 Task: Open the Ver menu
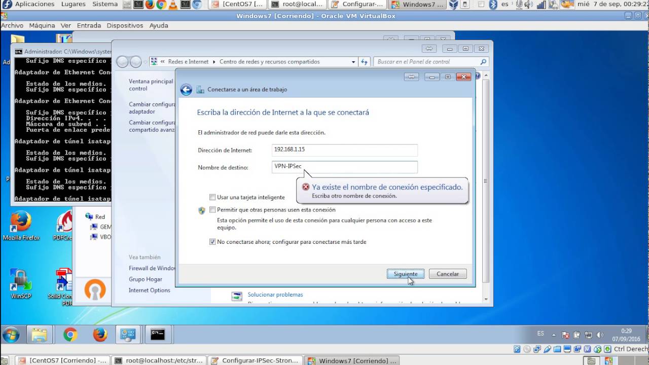[x=66, y=25]
